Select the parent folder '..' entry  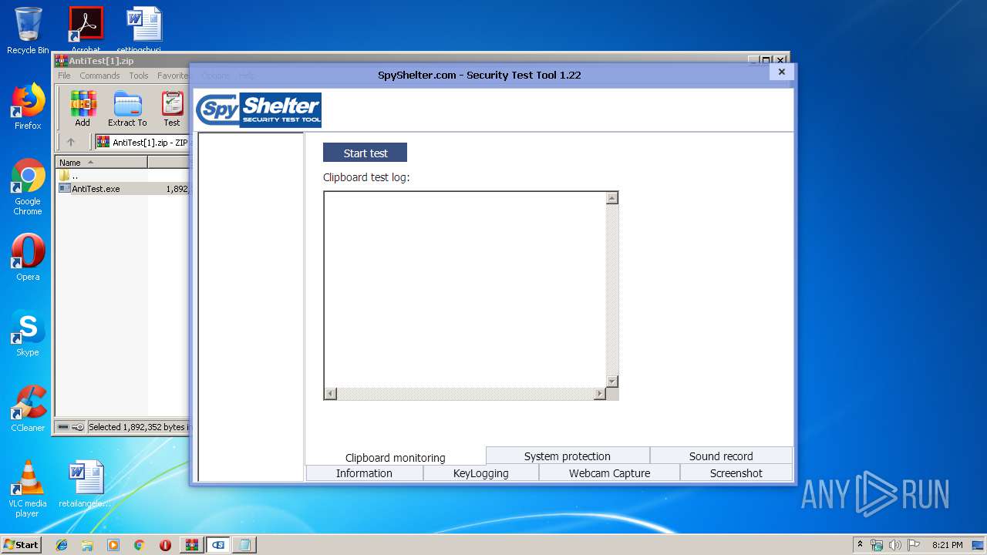point(69,176)
